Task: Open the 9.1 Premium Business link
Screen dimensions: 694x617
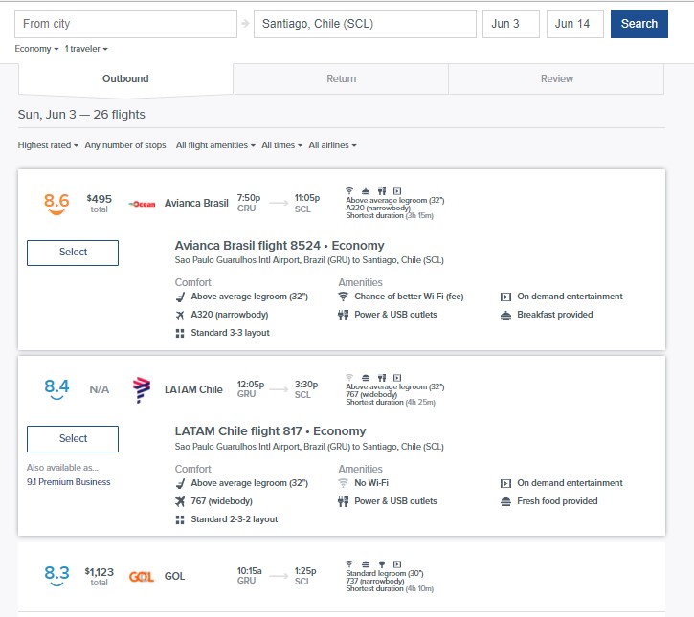Action: [68, 482]
